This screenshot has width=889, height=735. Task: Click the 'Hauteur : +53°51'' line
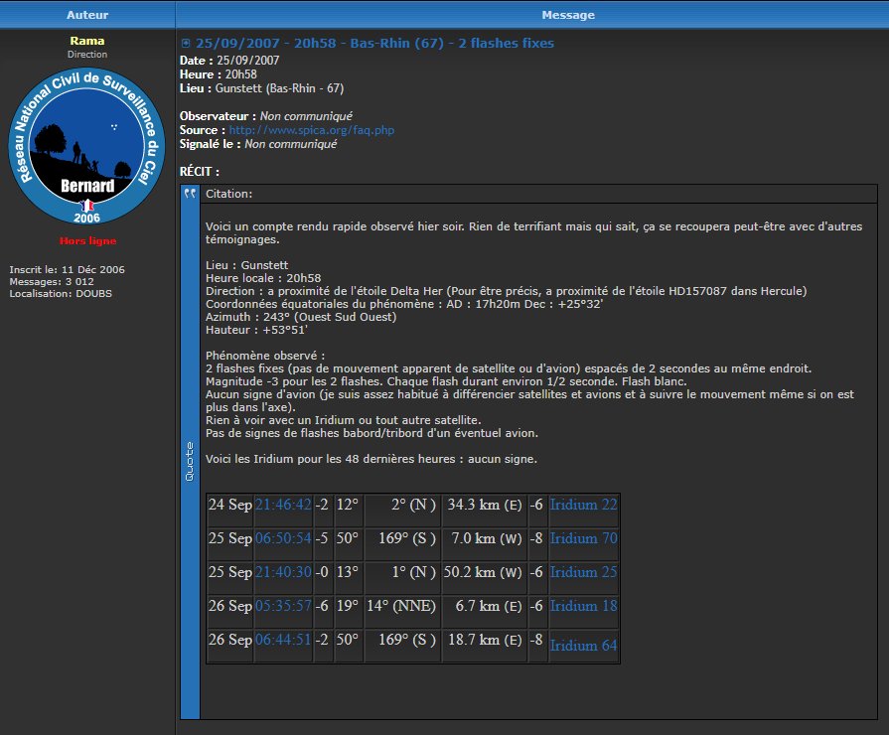256,330
